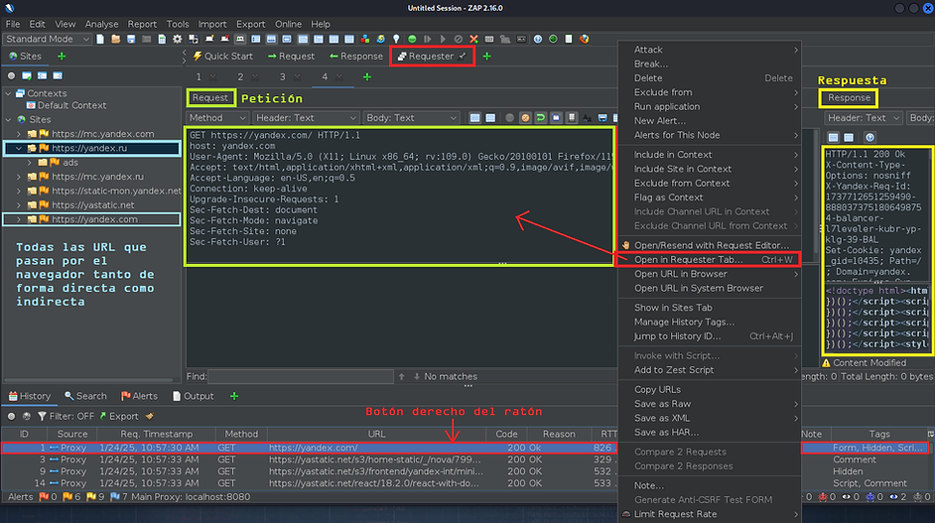This screenshot has width=935, height=523.
Task: Click the broom clear-history icon beside Export
Action: pyautogui.click(x=150, y=416)
